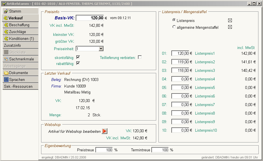Click the Listenpreis8 price field
This screenshot has height=161, width=263.
(180, 113)
